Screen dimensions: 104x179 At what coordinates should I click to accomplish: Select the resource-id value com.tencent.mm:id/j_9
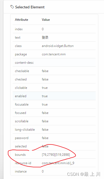pyautogui.click(x=58, y=163)
